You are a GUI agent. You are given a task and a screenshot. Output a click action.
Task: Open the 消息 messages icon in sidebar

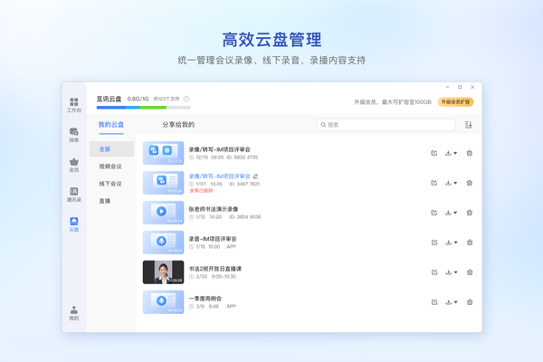pyautogui.click(x=74, y=135)
